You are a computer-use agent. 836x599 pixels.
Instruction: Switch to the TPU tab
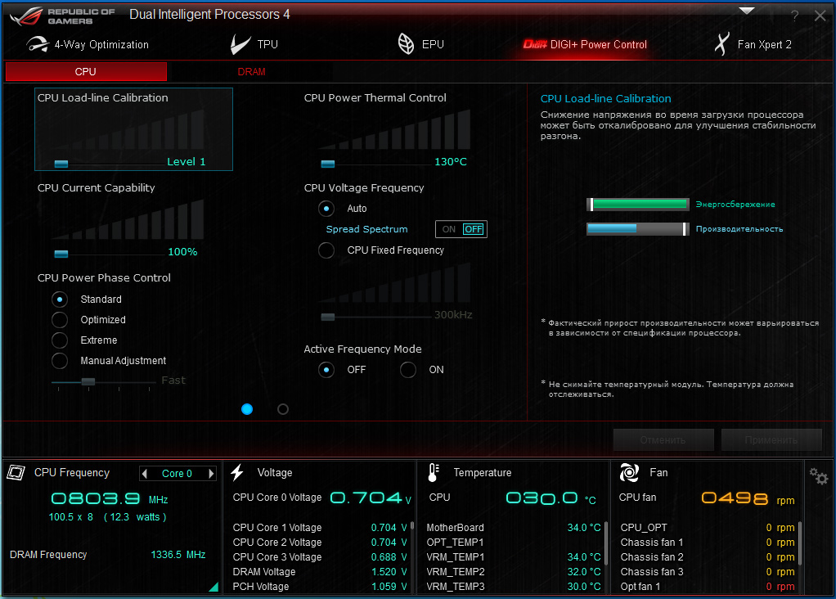coord(254,44)
